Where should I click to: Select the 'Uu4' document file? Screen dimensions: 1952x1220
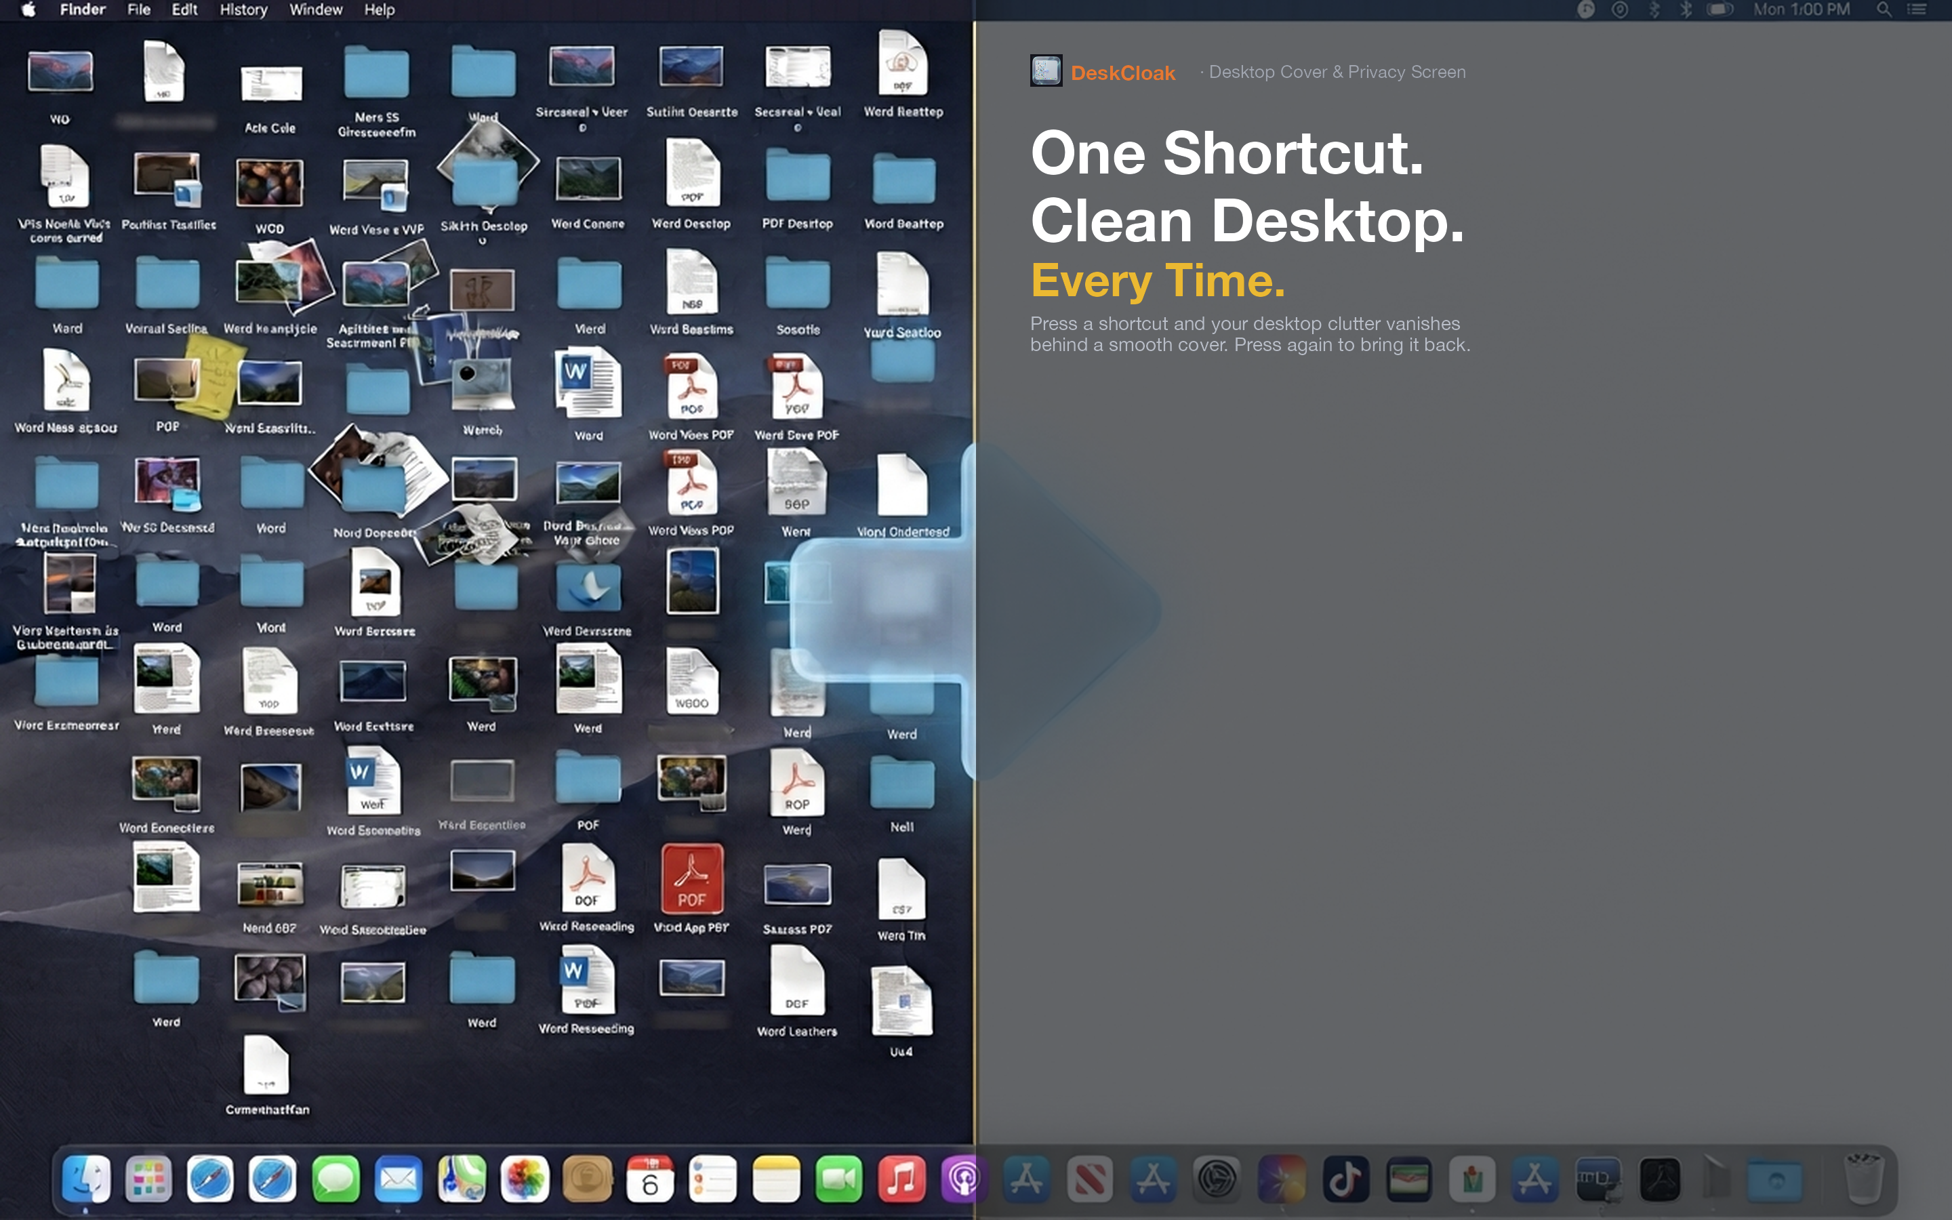pyautogui.click(x=902, y=1001)
